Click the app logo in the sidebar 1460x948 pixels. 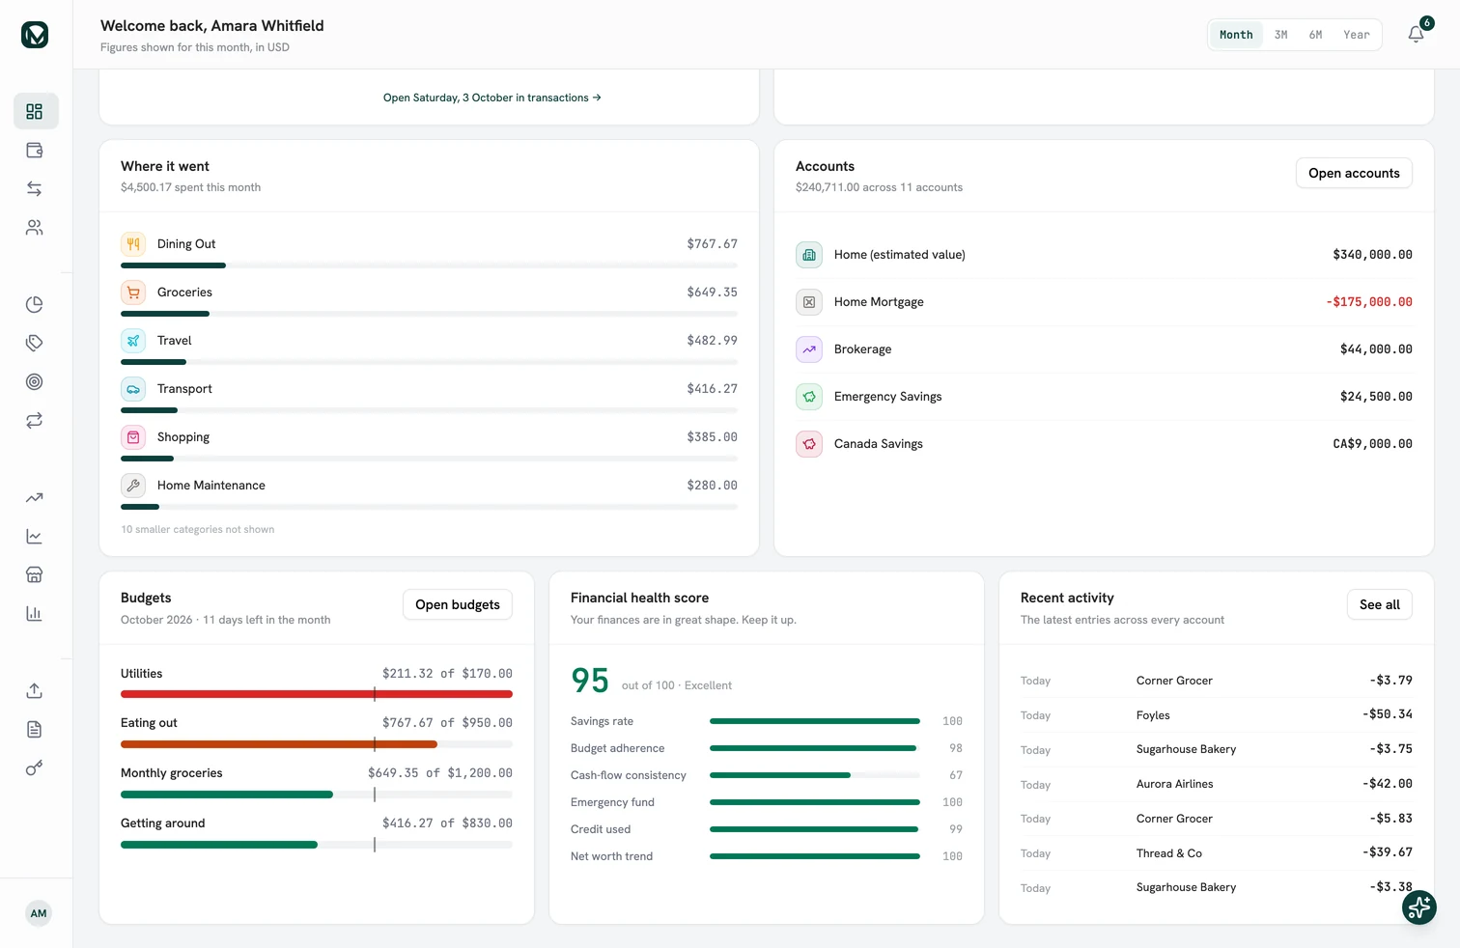35,35
